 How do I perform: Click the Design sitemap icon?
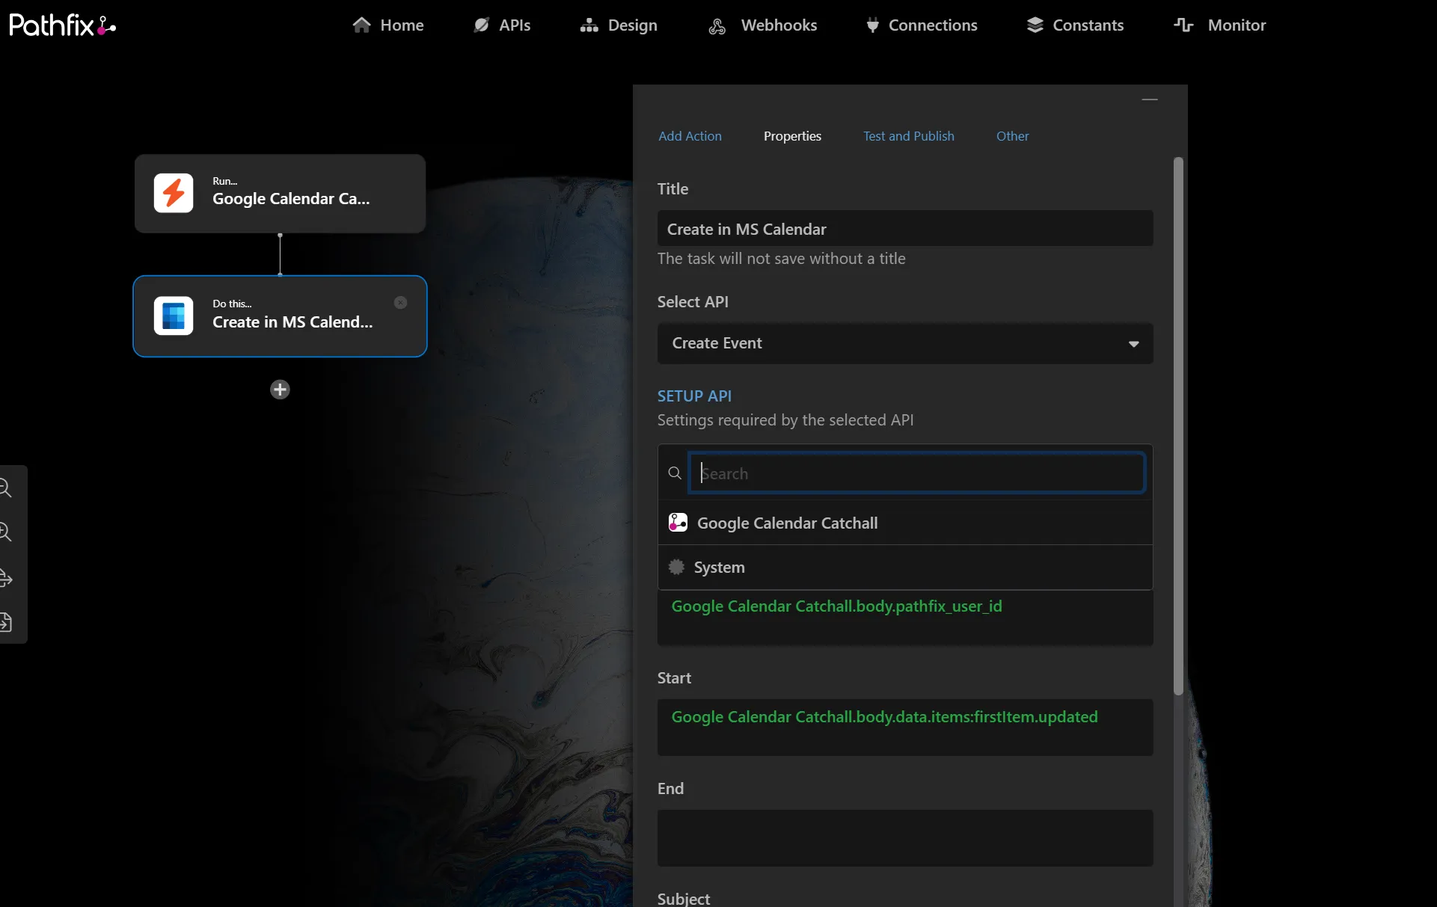coord(589,25)
